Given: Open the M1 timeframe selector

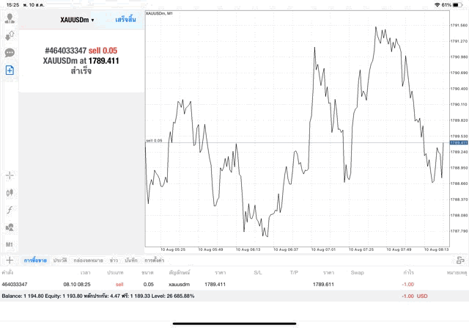Looking at the screenshot, I should 10,244.
